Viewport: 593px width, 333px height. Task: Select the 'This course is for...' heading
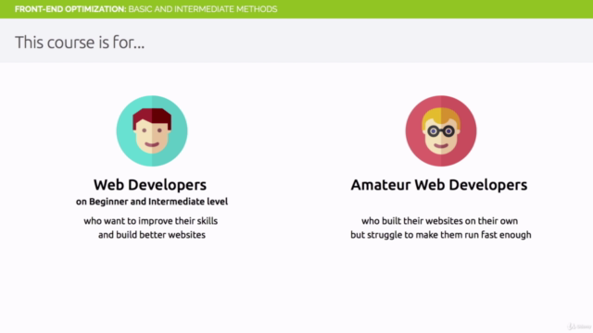click(80, 42)
